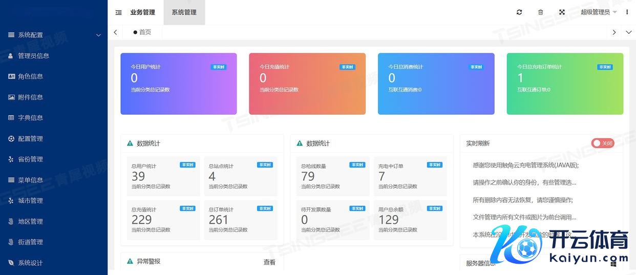Click the sidebar collapse icon in header
The image size is (636, 275).
click(x=118, y=12)
